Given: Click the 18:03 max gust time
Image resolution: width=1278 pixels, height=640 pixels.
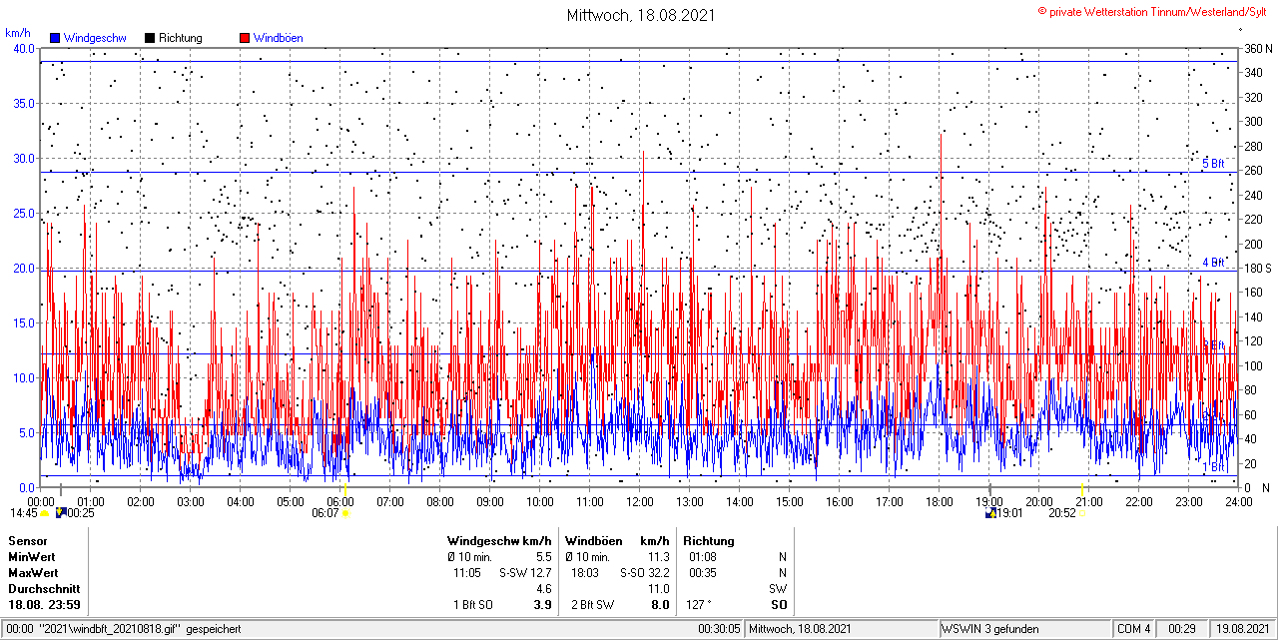Looking at the screenshot, I should (585, 573).
